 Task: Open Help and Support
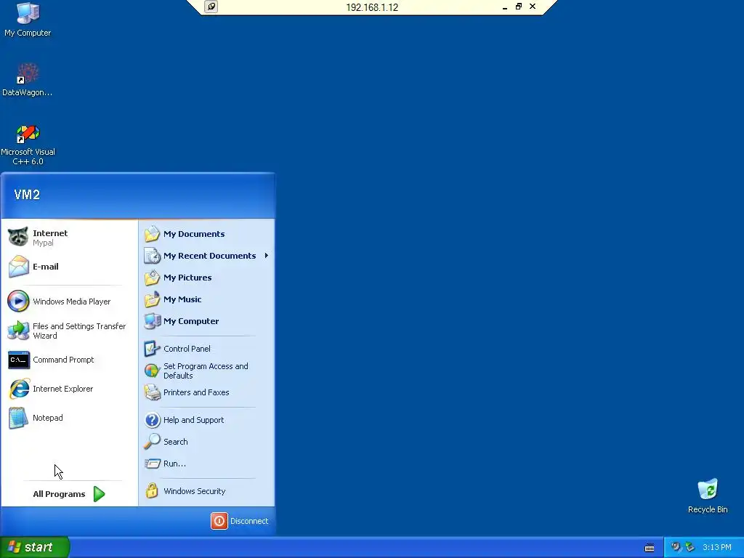coord(206,420)
